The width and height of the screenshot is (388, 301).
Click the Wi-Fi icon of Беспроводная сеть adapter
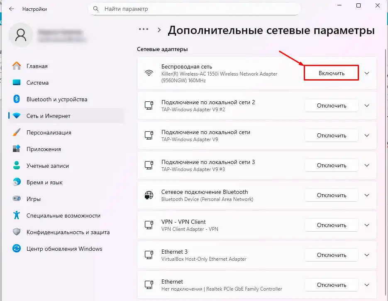149,73
